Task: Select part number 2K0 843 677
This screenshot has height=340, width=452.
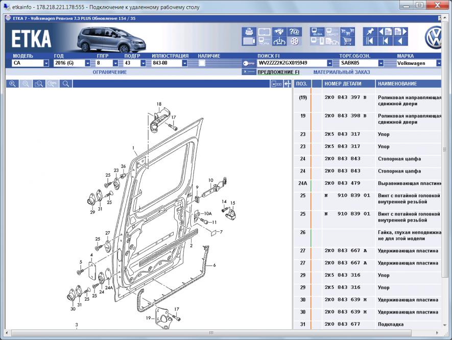Action: [x=342, y=324]
